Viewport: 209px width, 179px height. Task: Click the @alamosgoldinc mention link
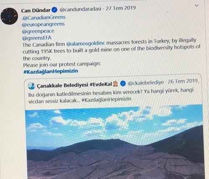pos(86,43)
